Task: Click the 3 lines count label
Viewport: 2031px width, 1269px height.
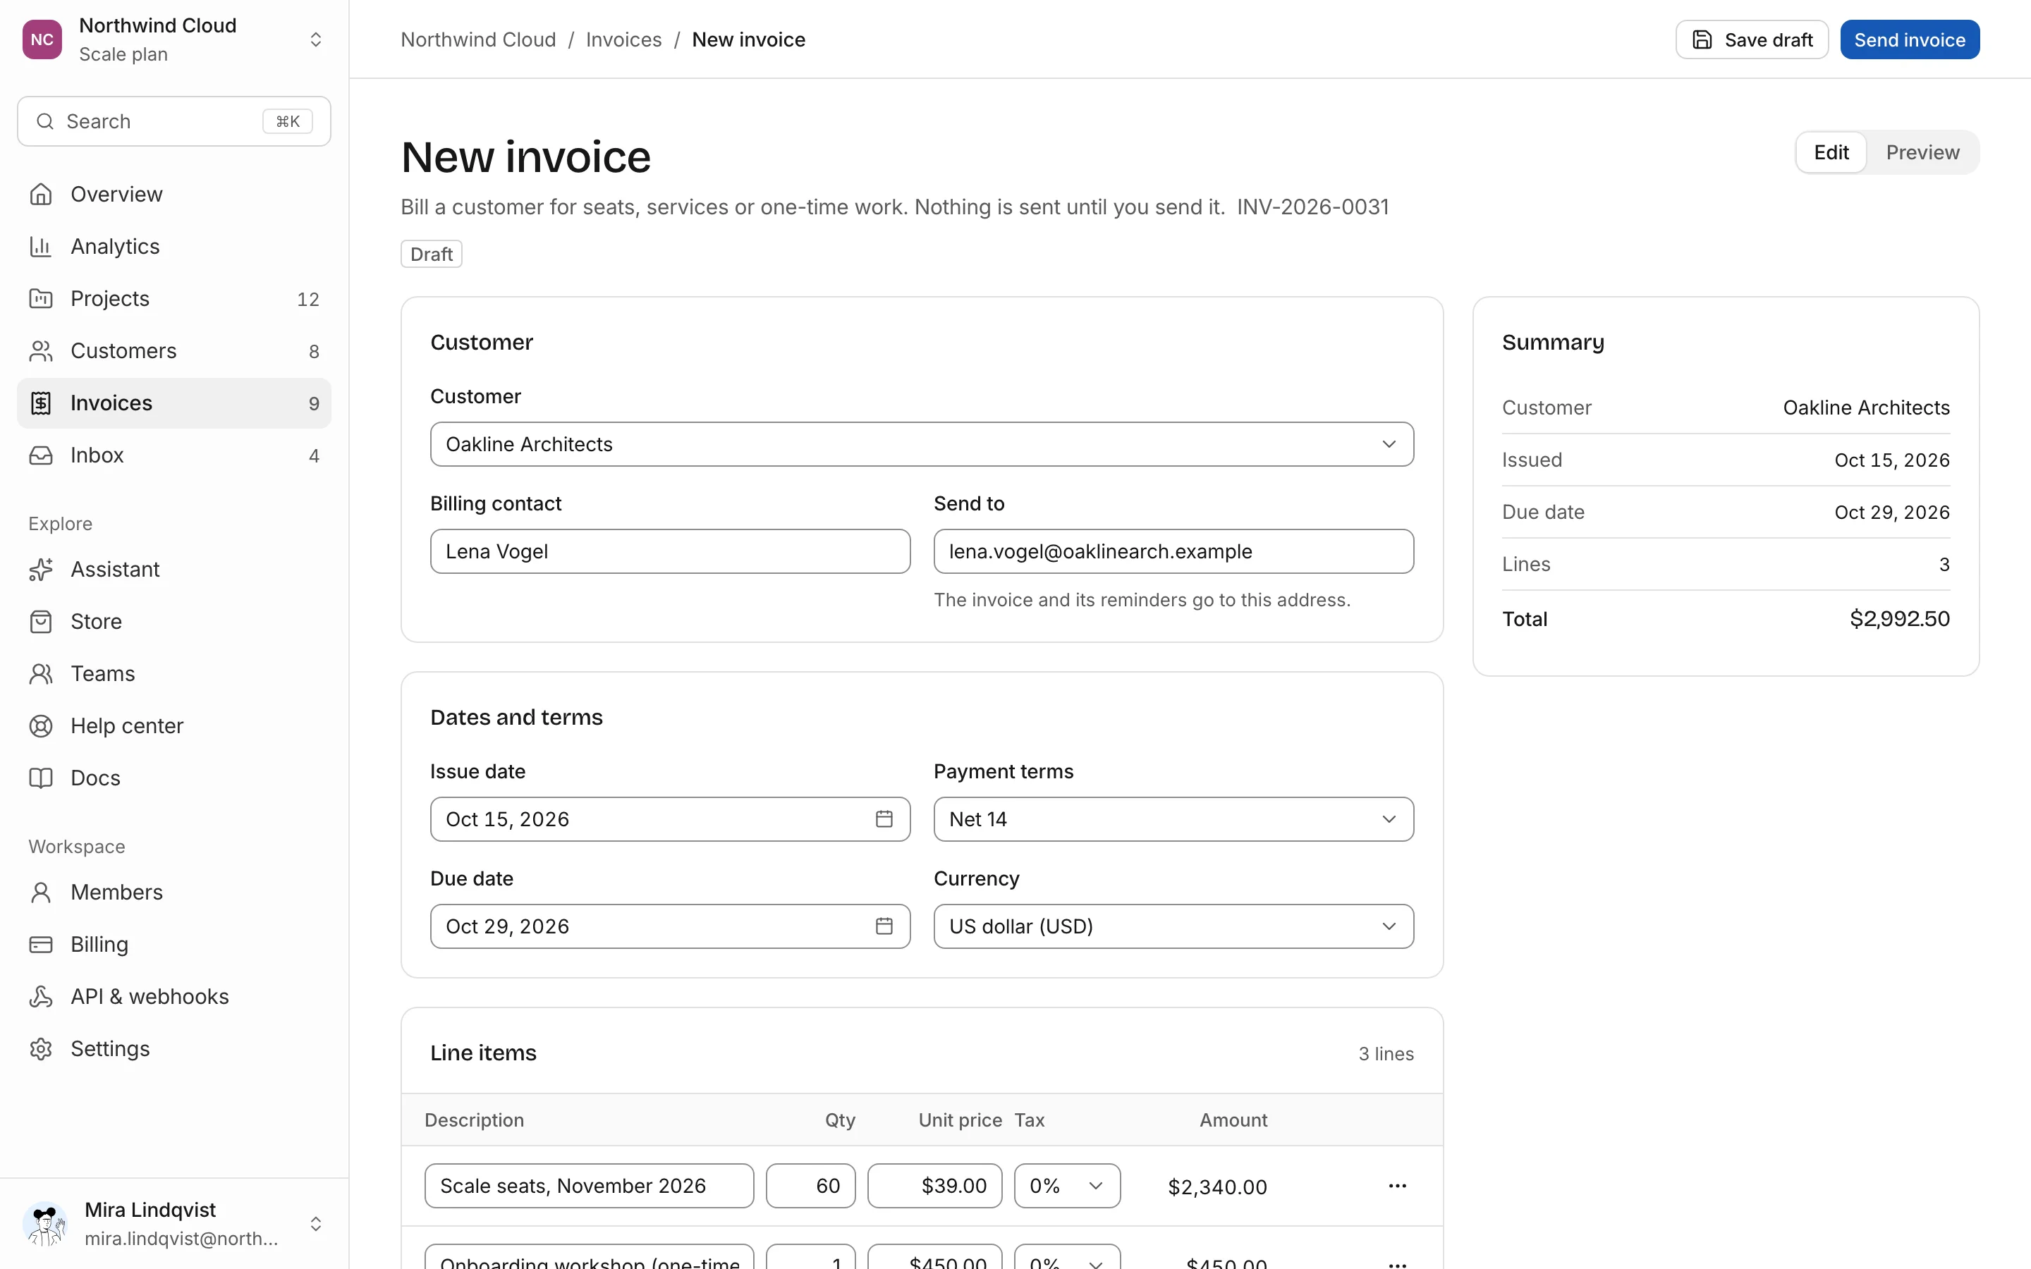Action: [x=1386, y=1053]
